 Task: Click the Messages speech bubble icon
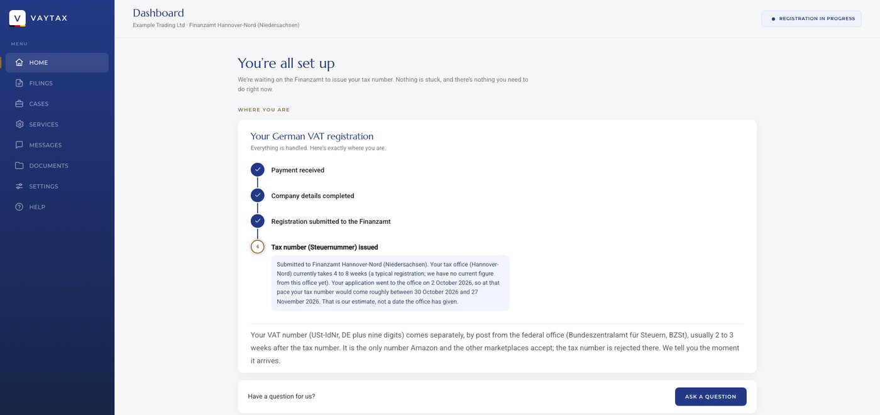click(19, 145)
